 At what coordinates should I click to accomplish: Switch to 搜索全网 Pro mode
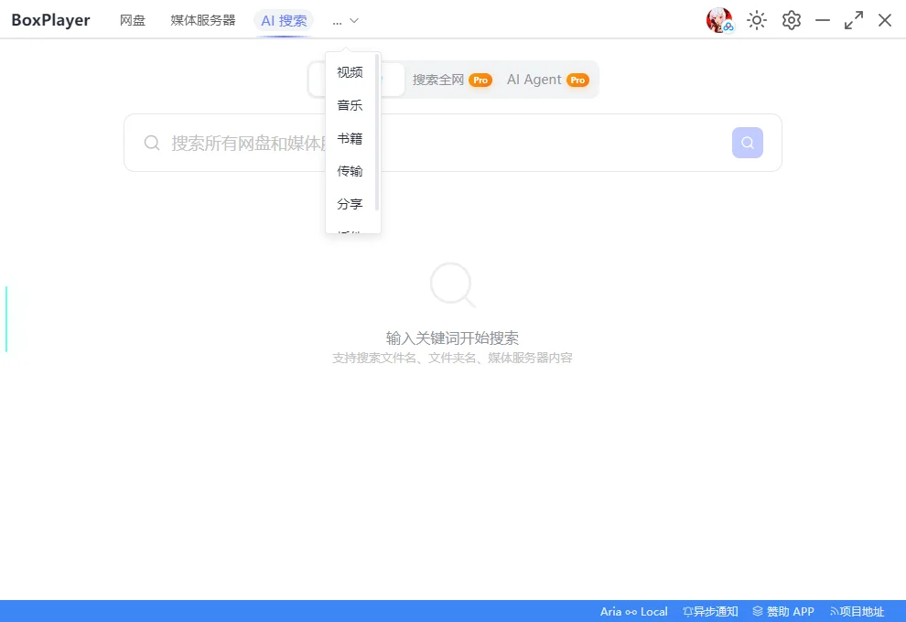(452, 80)
